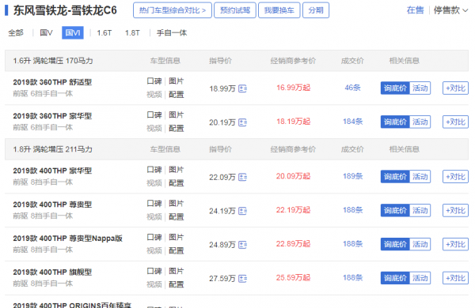The height and width of the screenshot is (308, 475).
Task: Open dealer price 22.89万起
Action: [293, 244]
